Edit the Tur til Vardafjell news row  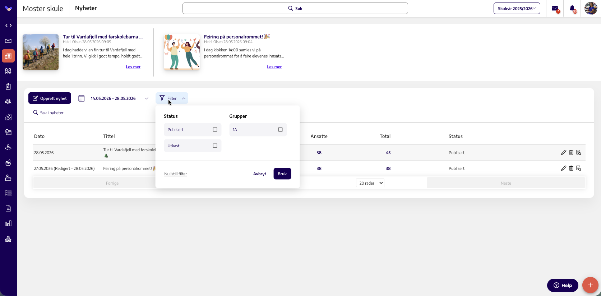coord(563,153)
